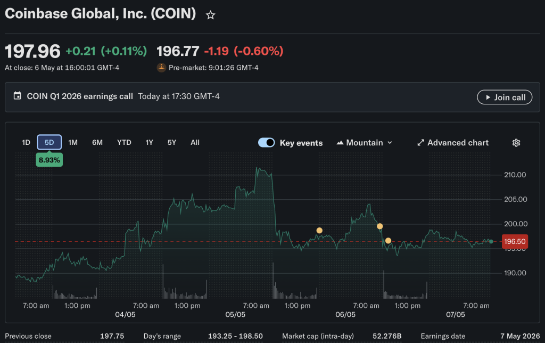Click the Day's range label
The height and width of the screenshot is (343, 545).
[x=162, y=336]
